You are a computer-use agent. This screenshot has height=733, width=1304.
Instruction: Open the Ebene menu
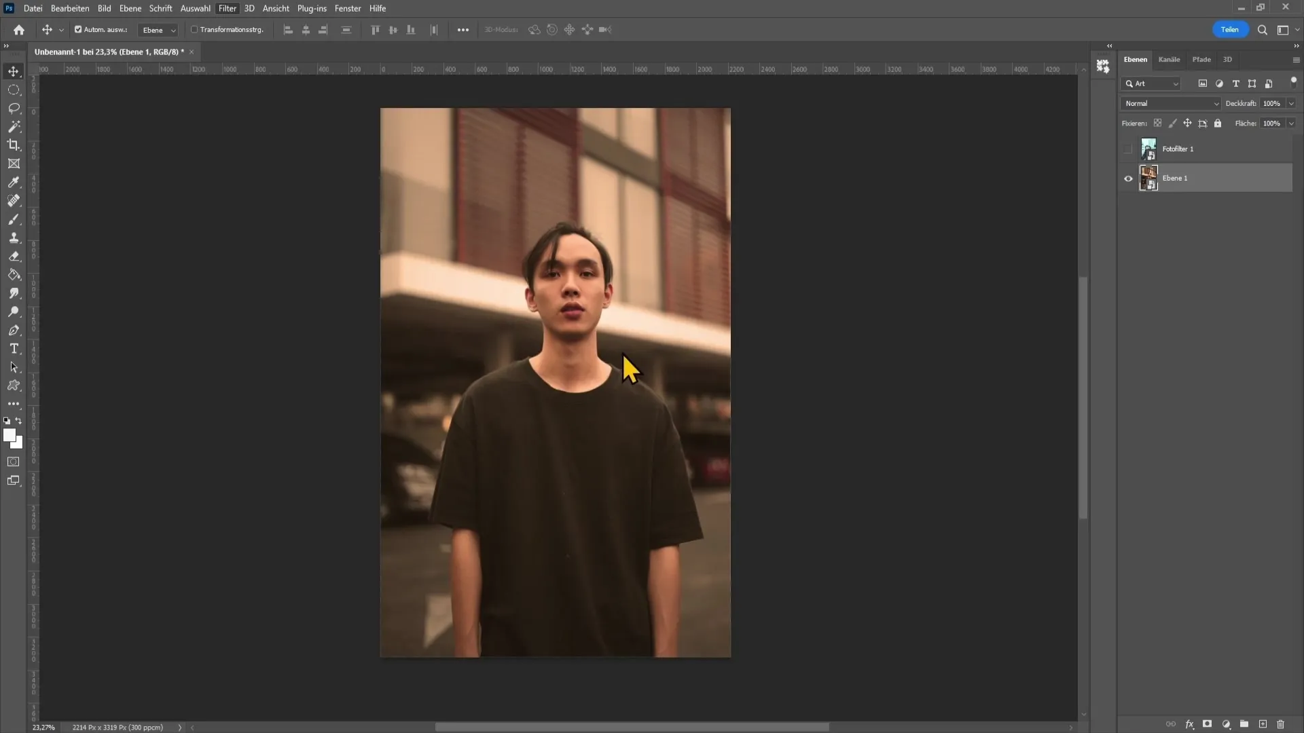[128, 8]
